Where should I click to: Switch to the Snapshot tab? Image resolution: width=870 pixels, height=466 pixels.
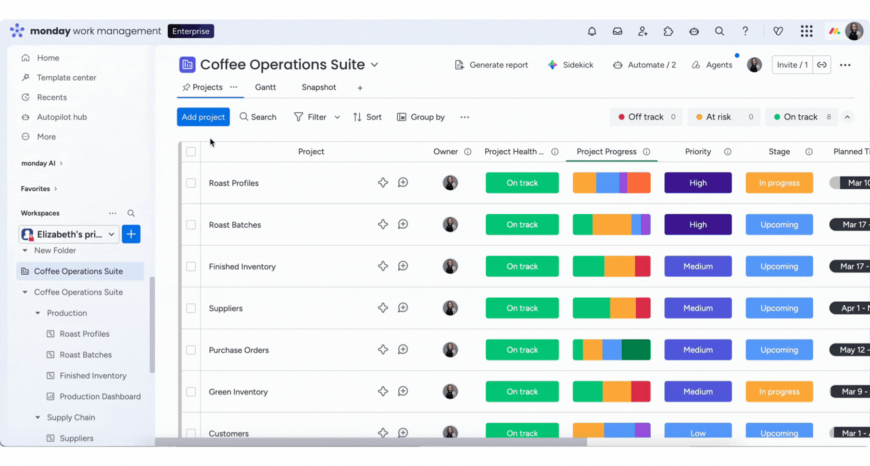pos(319,87)
